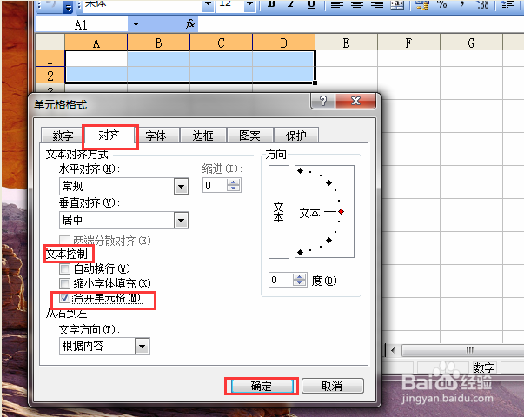Image resolution: width=524 pixels, height=417 pixels.
Task: Click the vertical 文本 orientation box
Action: (279, 212)
